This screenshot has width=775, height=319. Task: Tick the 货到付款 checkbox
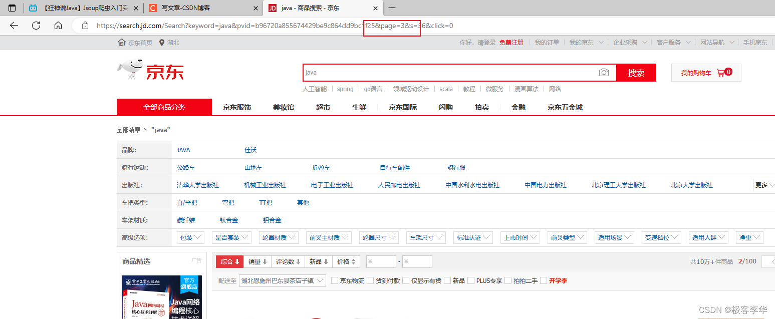[370, 280]
